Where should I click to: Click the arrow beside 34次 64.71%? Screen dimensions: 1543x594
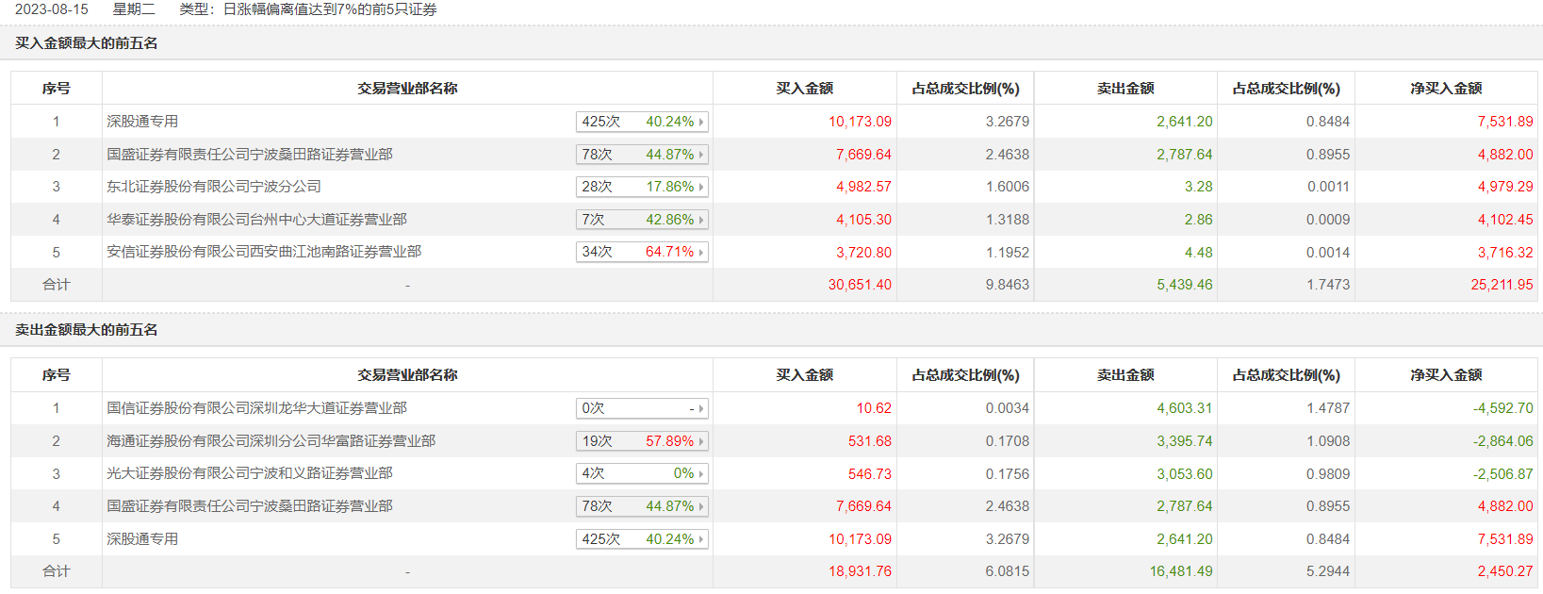701,253
